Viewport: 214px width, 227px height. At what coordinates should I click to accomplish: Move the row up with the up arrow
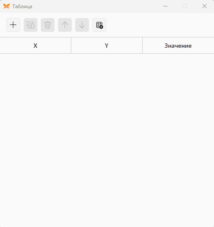coord(65,25)
